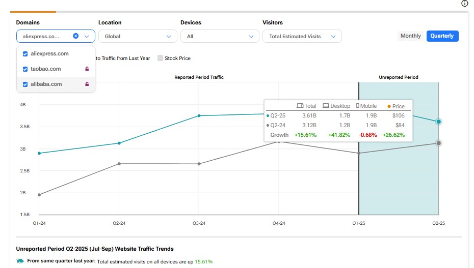The height and width of the screenshot is (268, 474).
Task: Click the Q1-25 axis label
Action: tap(358, 223)
